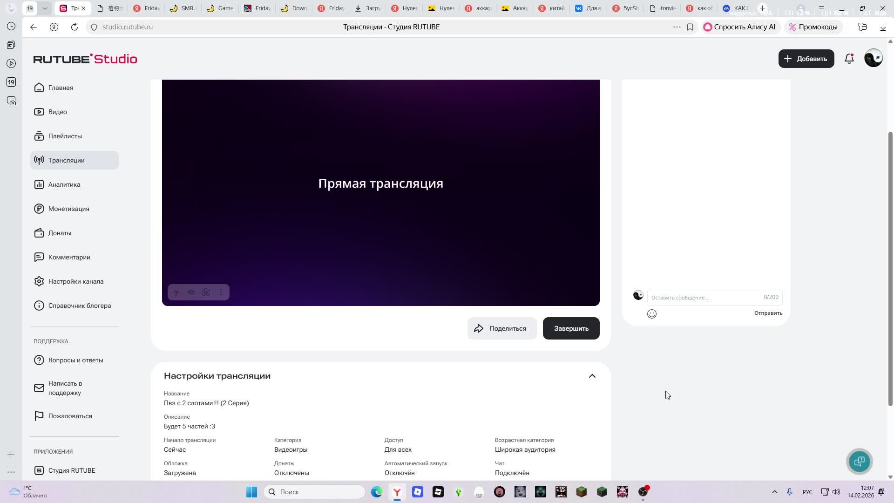Screen dimensions: 894x503
Task: Open Написать в поддержку
Action: click(x=65, y=387)
